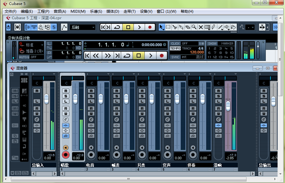Open the 后触 dropdown in toolbar

coord(83,27)
